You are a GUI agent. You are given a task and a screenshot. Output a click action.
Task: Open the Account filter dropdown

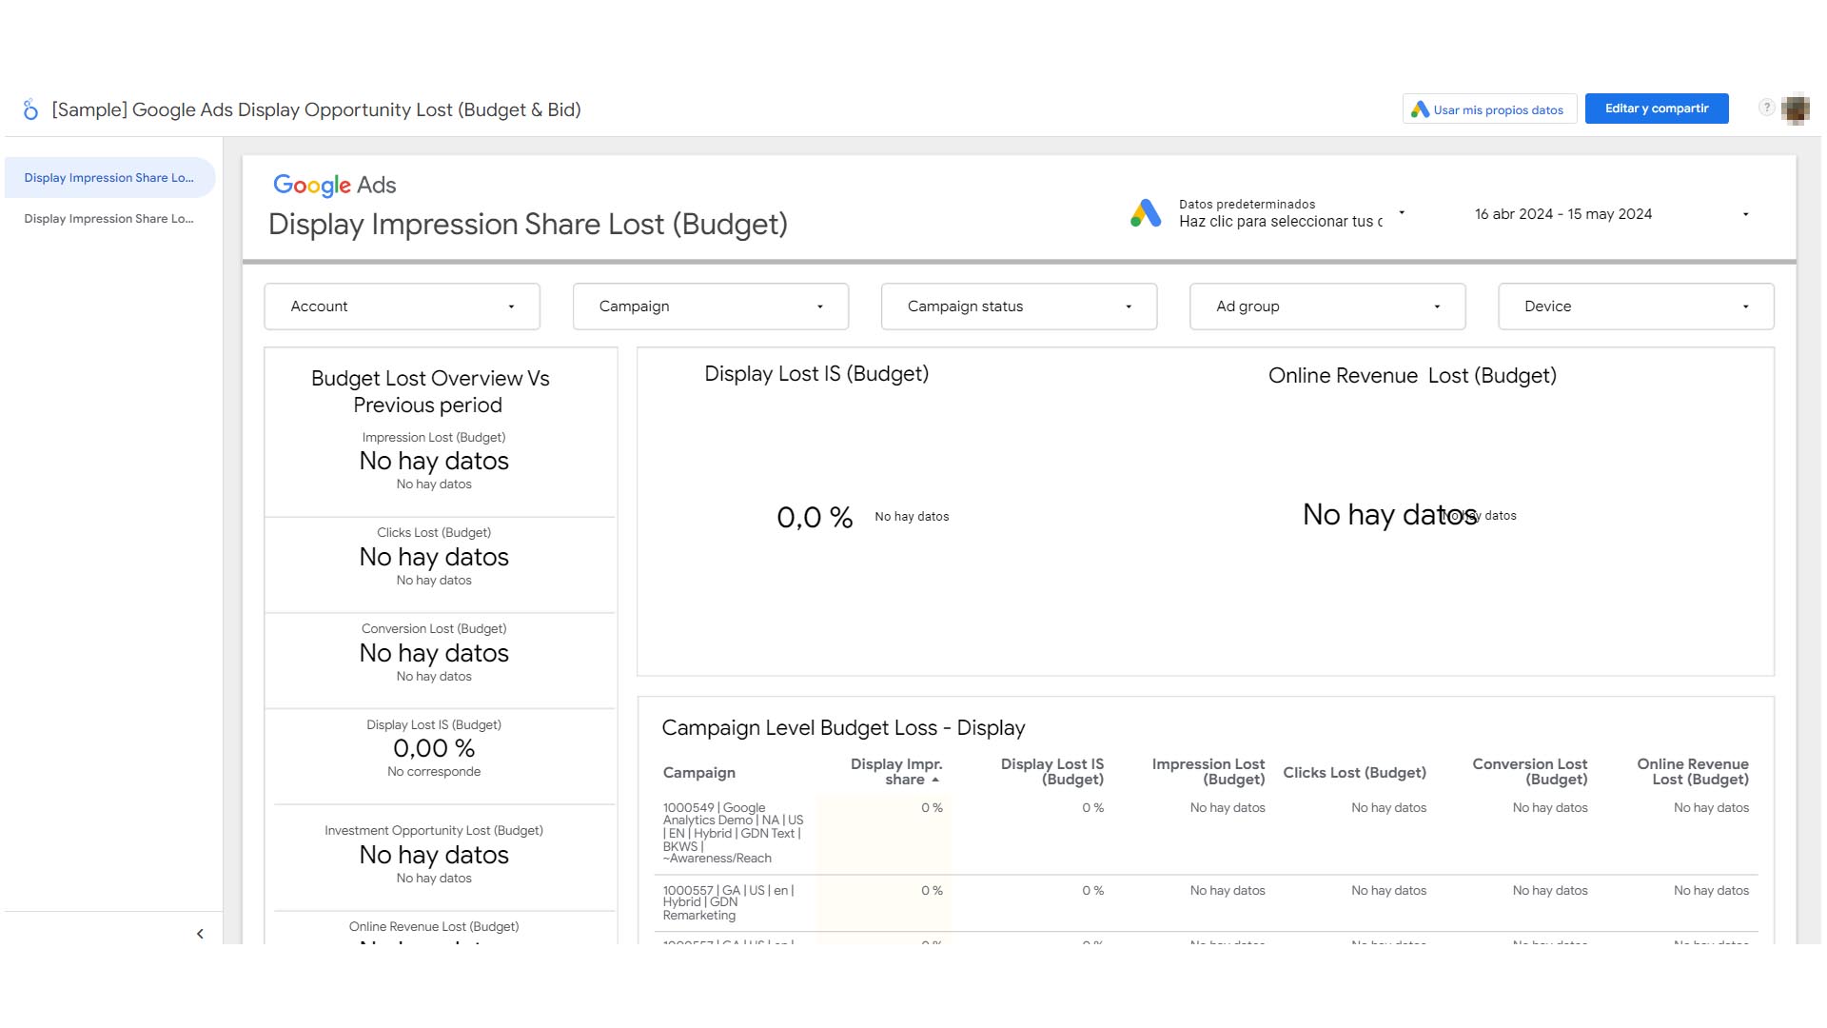(402, 306)
